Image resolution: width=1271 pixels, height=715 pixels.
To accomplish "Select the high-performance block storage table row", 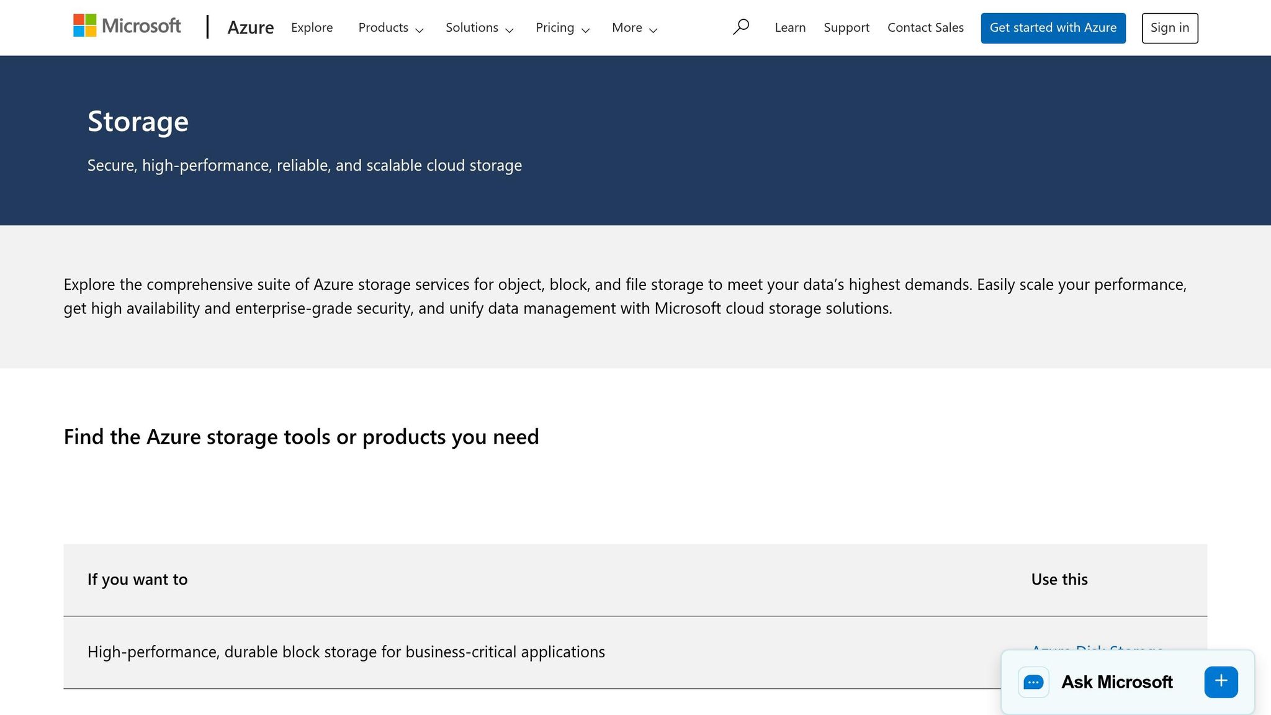I will pyautogui.click(x=346, y=651).
